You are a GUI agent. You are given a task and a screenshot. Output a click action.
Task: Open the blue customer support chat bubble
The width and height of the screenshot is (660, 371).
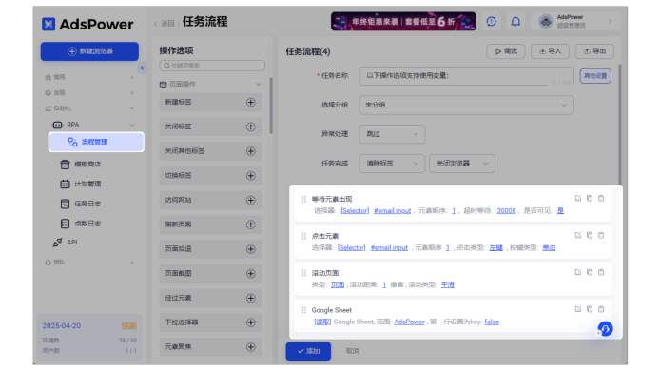(605, 329)
